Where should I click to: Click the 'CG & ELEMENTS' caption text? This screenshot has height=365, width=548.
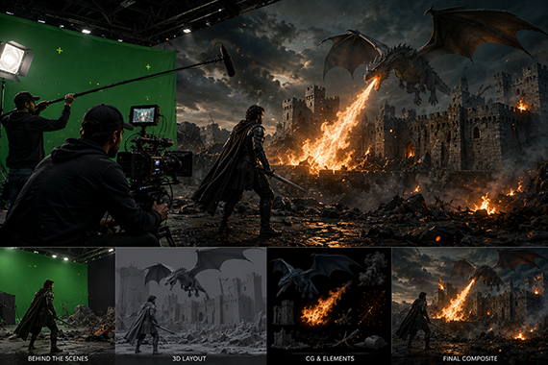pyautogui.click(x=330, y=358)
